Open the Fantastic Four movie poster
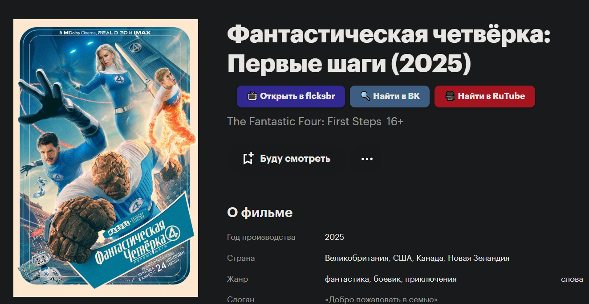The height and width of the screenshot is (304, 589). (x=106, y=158)
